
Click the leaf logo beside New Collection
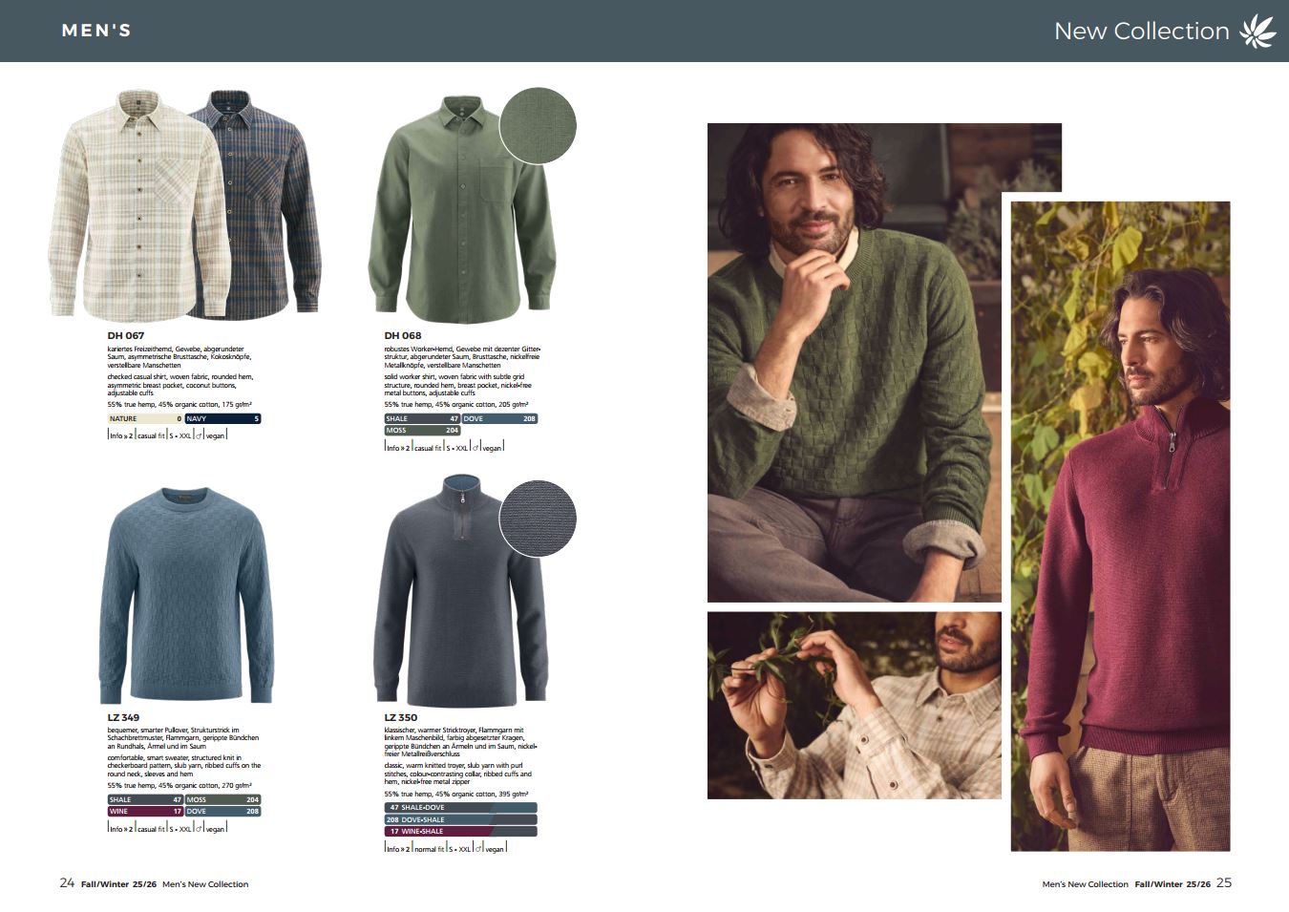pos(1257,31)
